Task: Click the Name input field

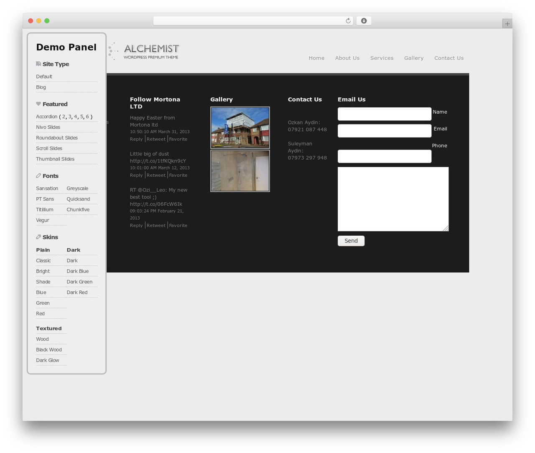Action: 385,114
